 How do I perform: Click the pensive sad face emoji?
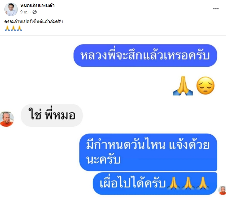[206, 86]
